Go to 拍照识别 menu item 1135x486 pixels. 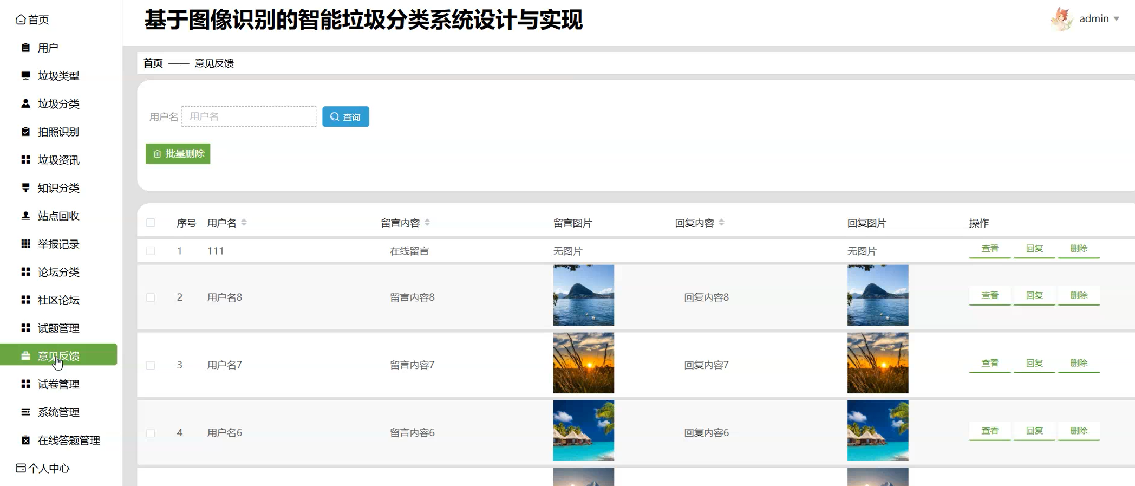click(x=58, y=132)
